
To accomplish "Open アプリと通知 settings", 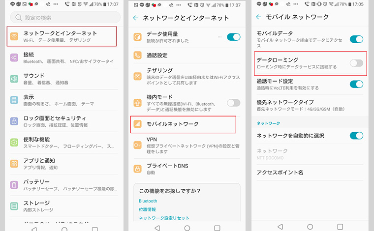I will point(64,164).
